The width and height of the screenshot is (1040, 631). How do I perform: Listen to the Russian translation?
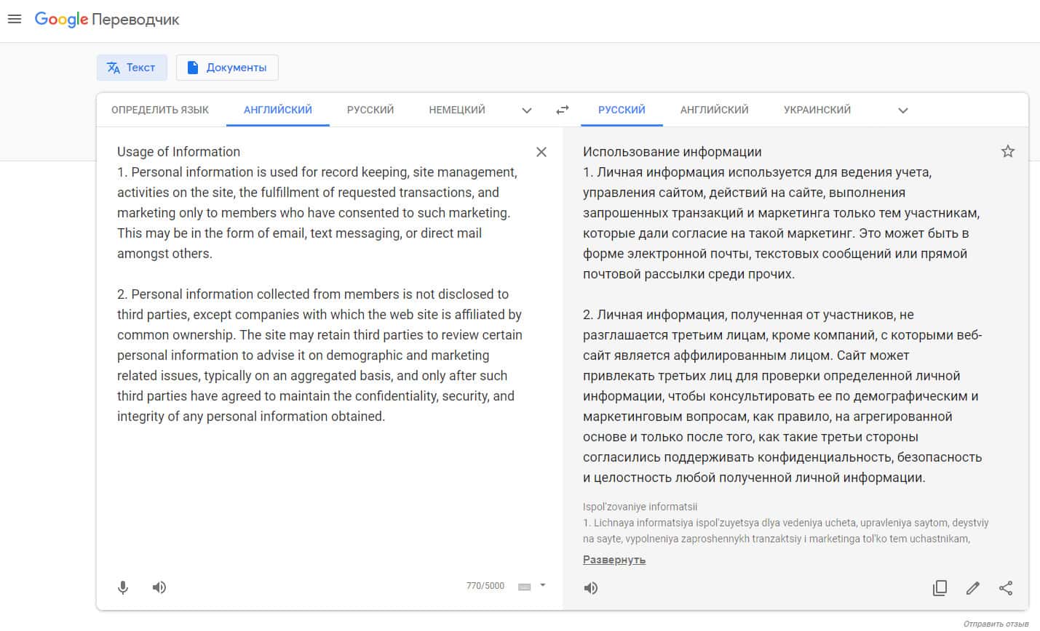tap(591, 588)
